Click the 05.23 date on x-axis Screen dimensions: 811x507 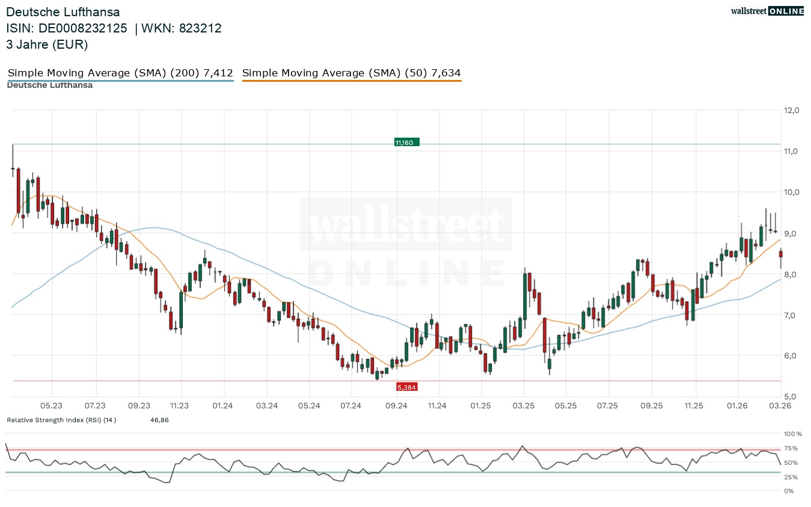(x=52, y=406)
